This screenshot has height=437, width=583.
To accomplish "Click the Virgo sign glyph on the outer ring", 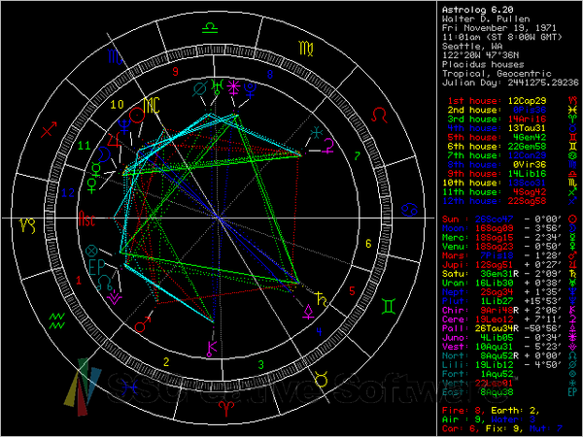I will 306,49.
